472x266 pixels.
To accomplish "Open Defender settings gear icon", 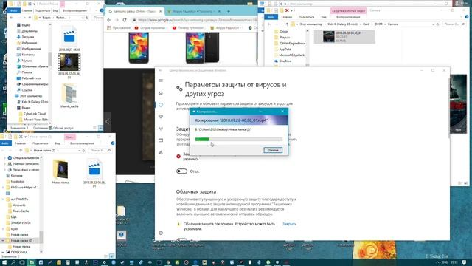I will click(161, 233).
